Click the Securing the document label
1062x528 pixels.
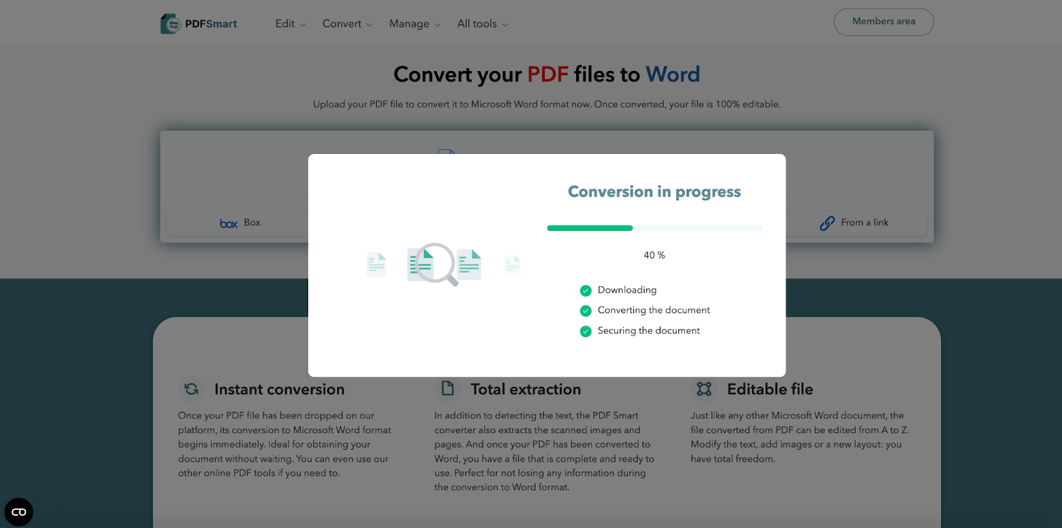[648, 330]
